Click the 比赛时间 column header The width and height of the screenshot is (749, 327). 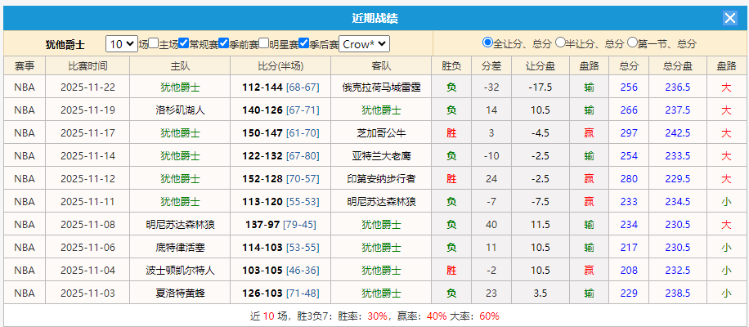87,65
